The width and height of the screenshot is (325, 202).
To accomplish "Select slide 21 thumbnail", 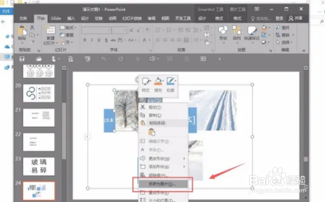I will [39, 118].
